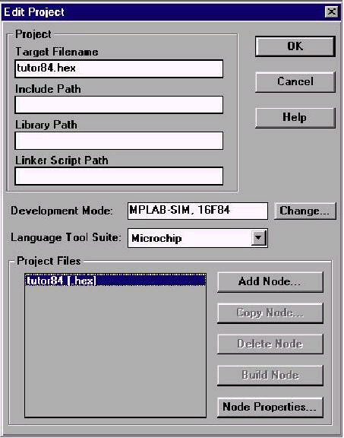The image size is (344, 438).
Task: Cancel the Edit Project dialog
Action: point(295,82)
